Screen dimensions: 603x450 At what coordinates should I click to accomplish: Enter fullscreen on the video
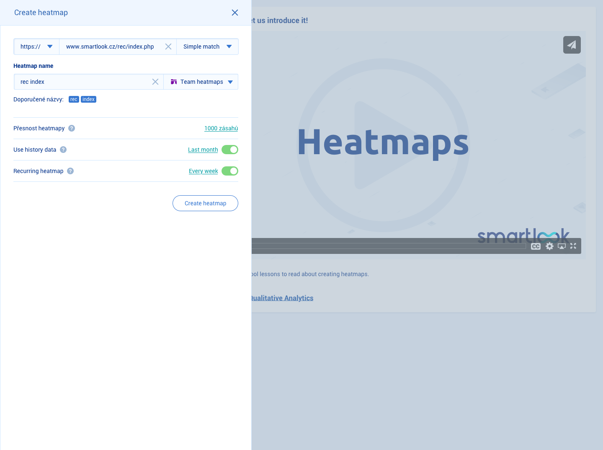573,246
